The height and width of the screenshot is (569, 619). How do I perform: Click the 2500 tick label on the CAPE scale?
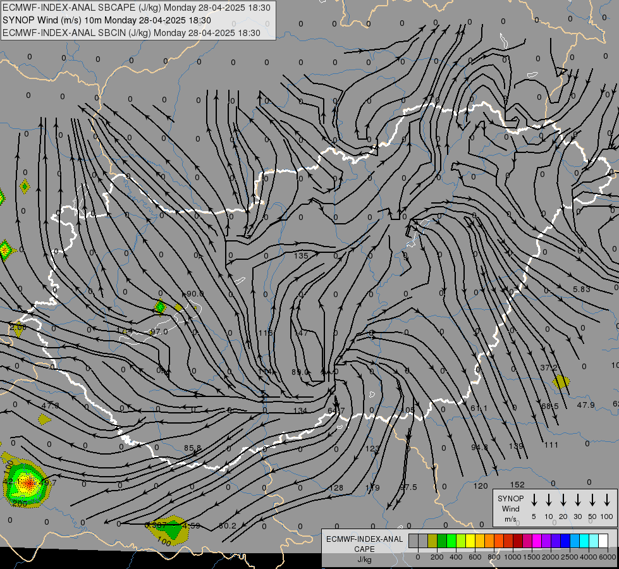tap(570, 557)
